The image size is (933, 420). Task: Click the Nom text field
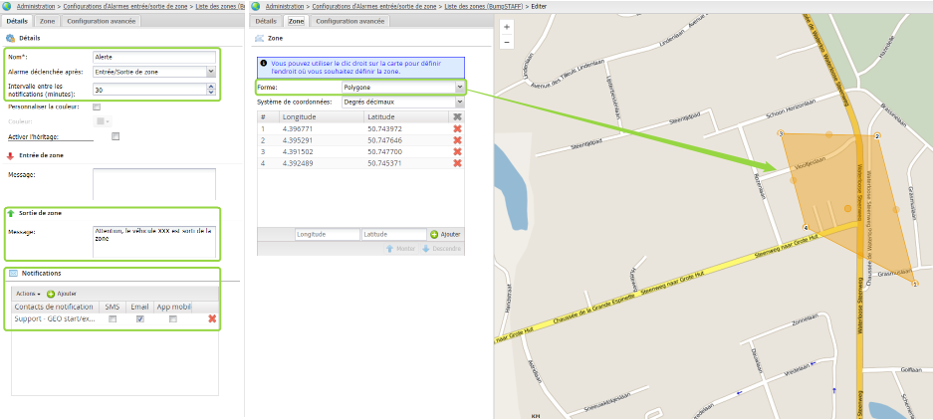(154, 57)
